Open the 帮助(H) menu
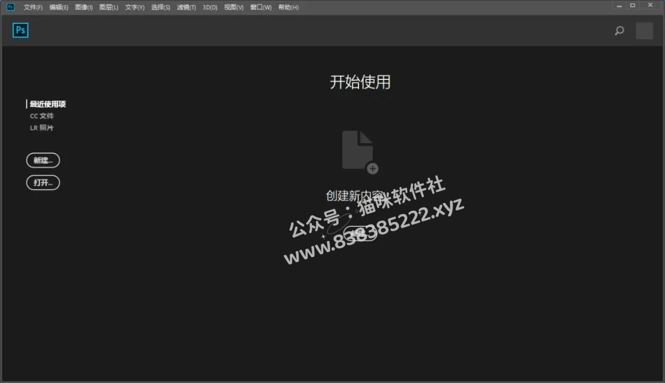Screen dimensions: 665x383 click(288, 7)
